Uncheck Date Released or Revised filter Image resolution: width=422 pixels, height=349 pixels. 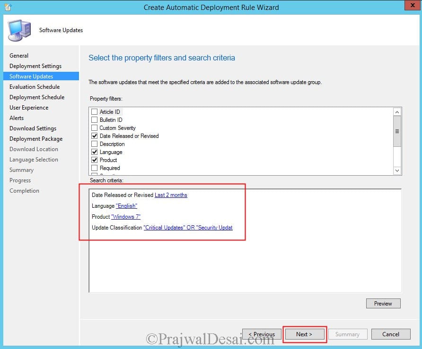(95, 136)
